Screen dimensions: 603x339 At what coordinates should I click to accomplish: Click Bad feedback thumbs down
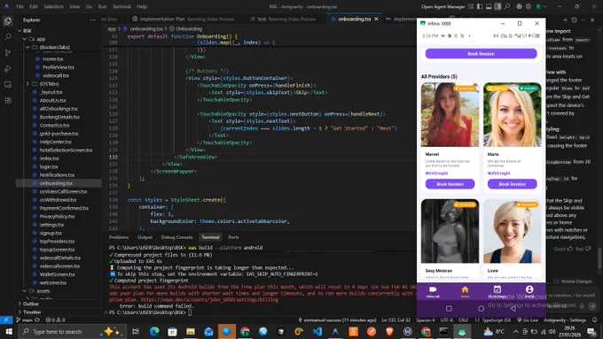click(583, 249)
